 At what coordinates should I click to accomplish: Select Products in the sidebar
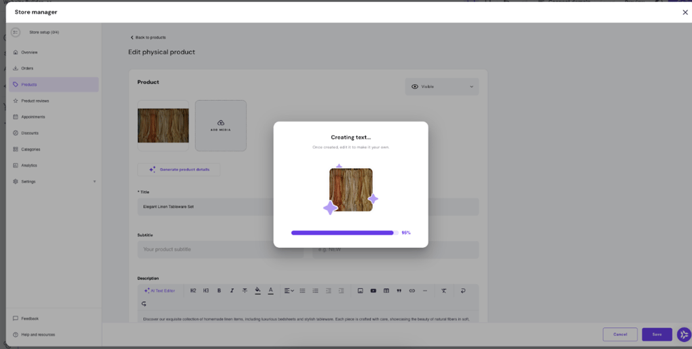(x=54, y=84)
